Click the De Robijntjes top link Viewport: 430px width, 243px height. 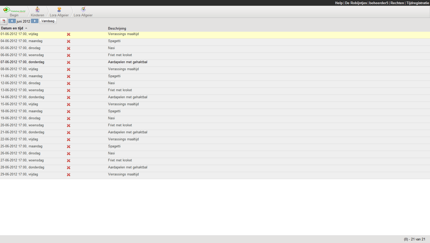click(x=356, y=3)
